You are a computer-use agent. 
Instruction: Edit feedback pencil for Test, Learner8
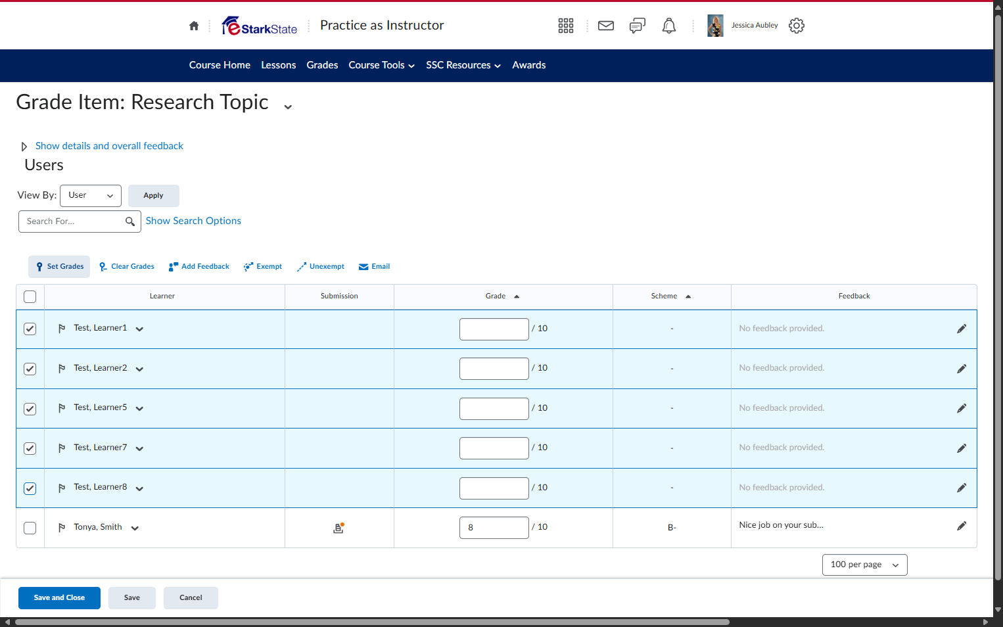pos(962,488)
